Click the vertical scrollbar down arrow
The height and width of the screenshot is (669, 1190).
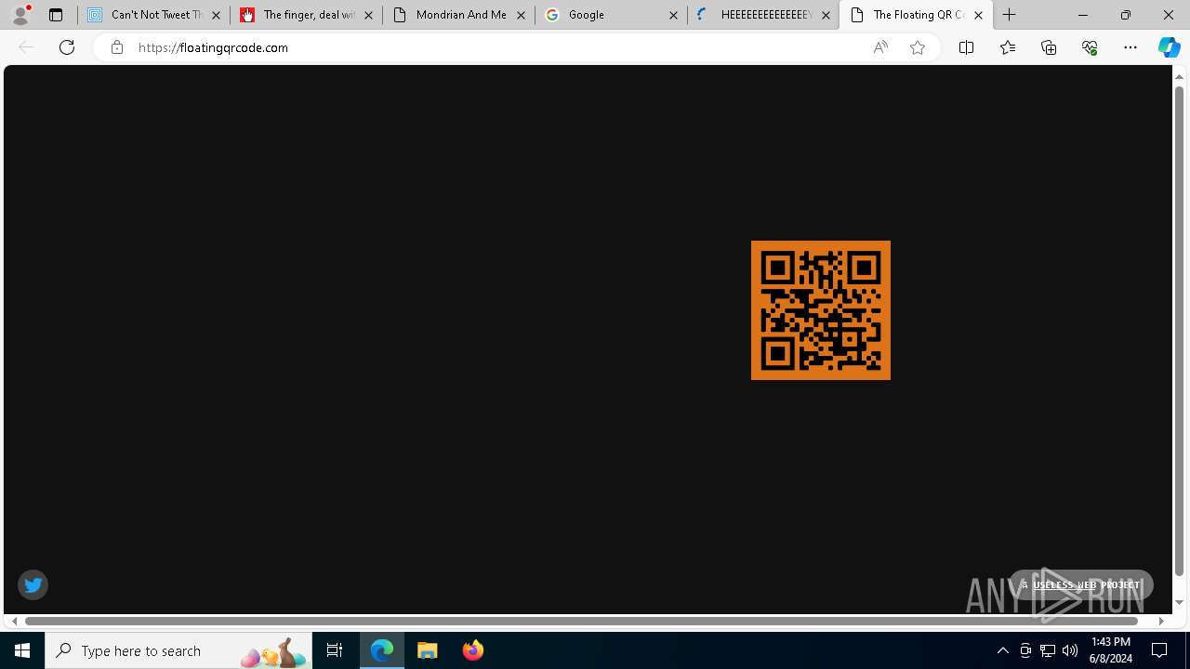click(1179, 602)
